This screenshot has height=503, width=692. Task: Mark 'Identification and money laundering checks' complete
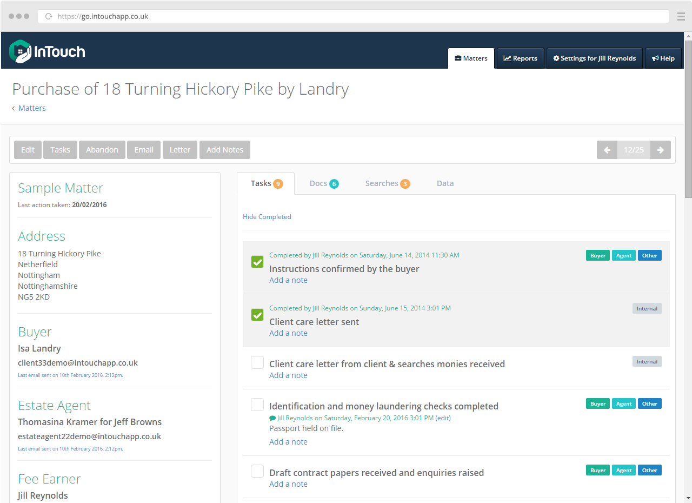coord(257,404)
